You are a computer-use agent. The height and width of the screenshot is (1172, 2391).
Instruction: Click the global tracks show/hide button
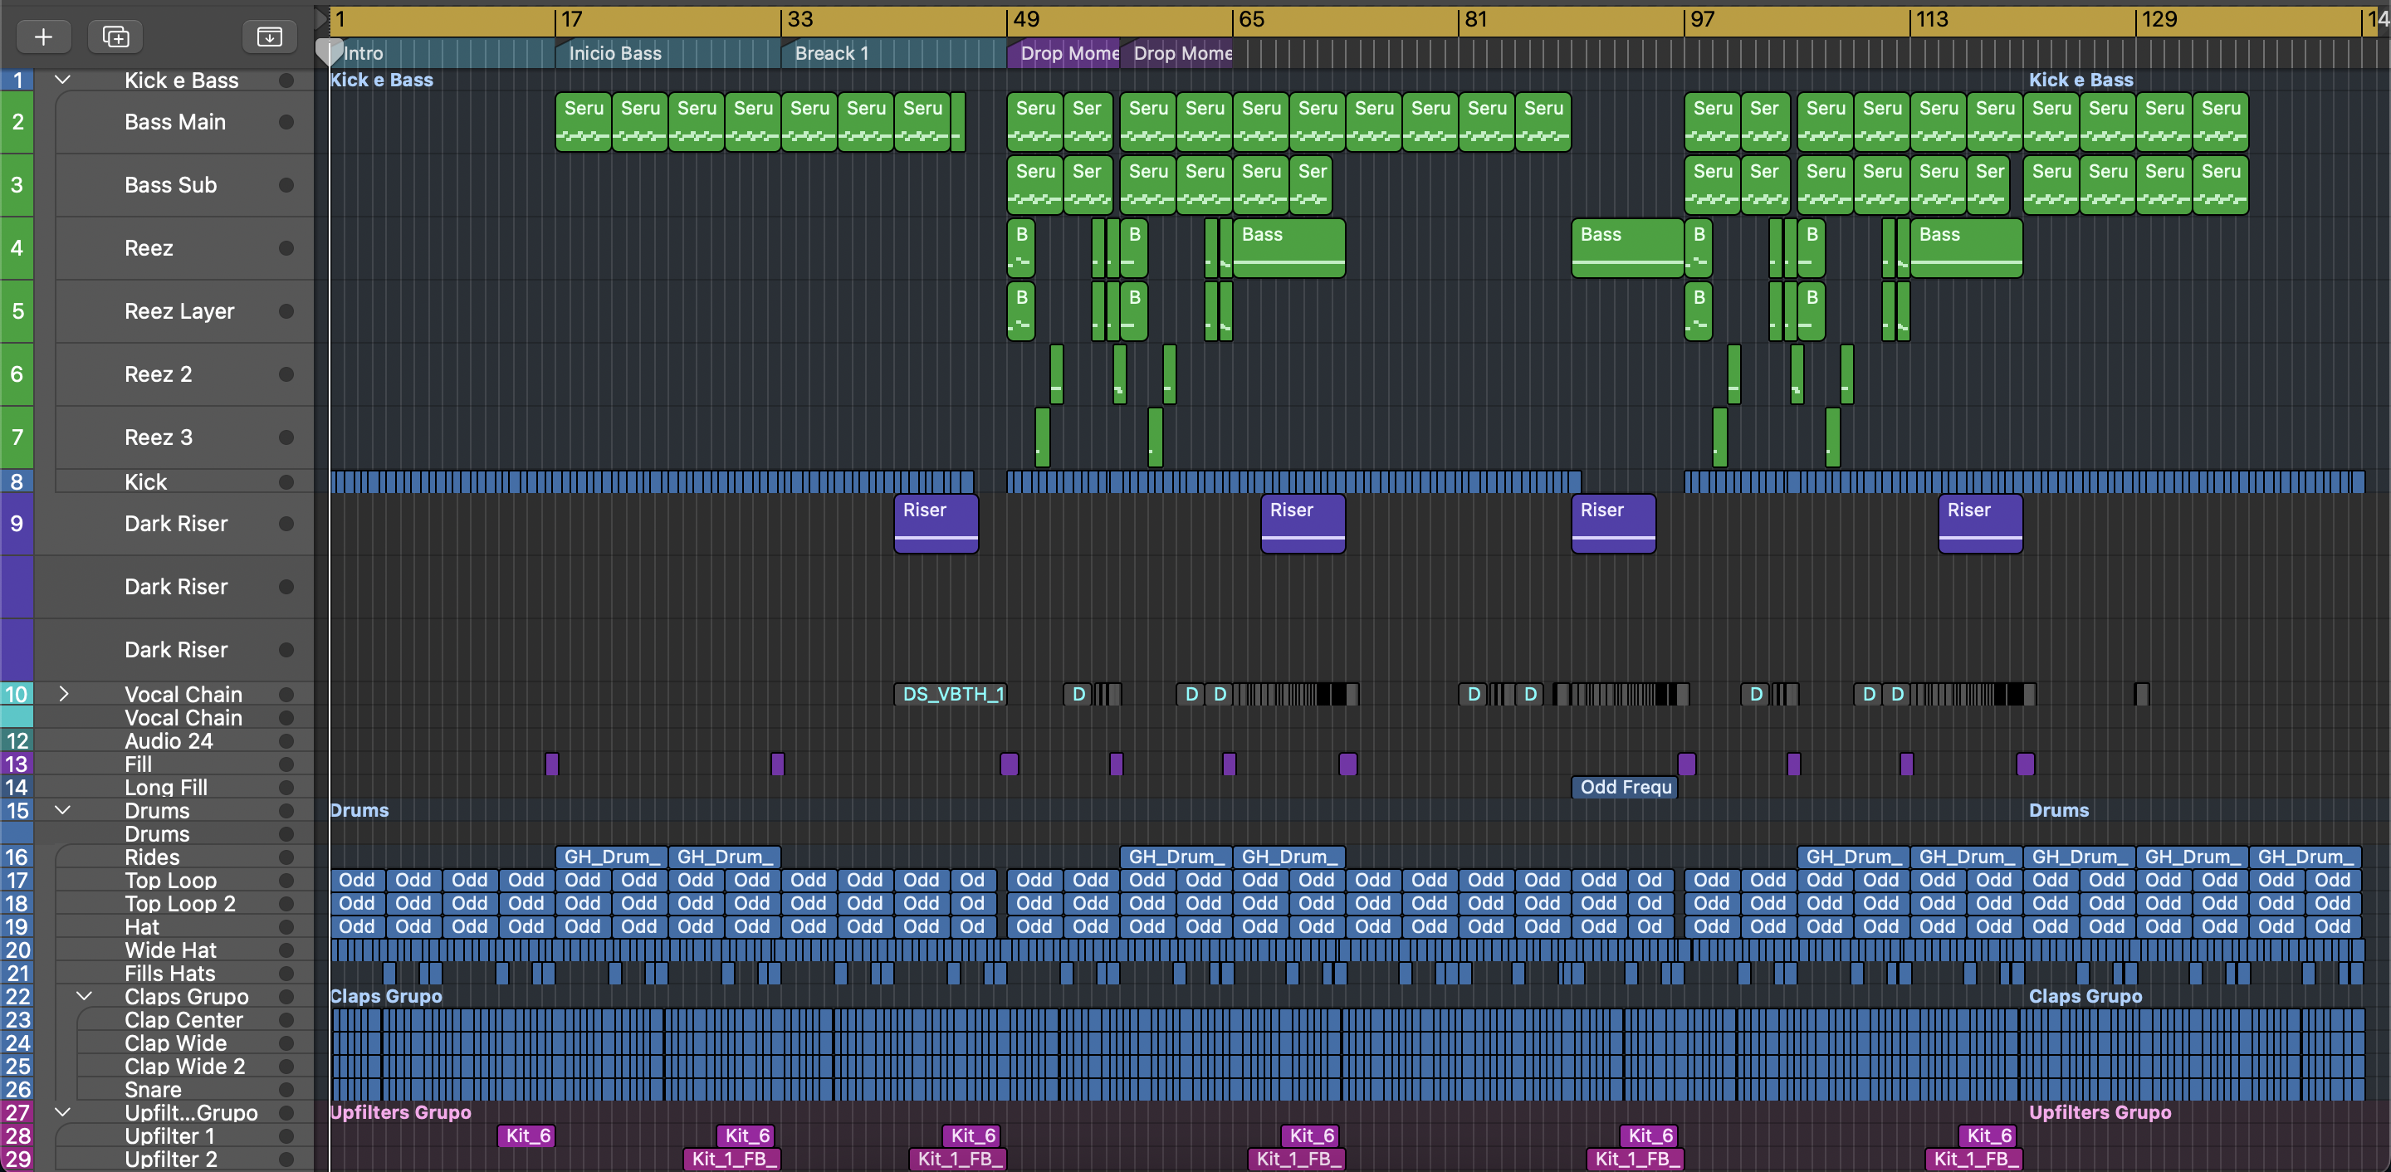269,37
